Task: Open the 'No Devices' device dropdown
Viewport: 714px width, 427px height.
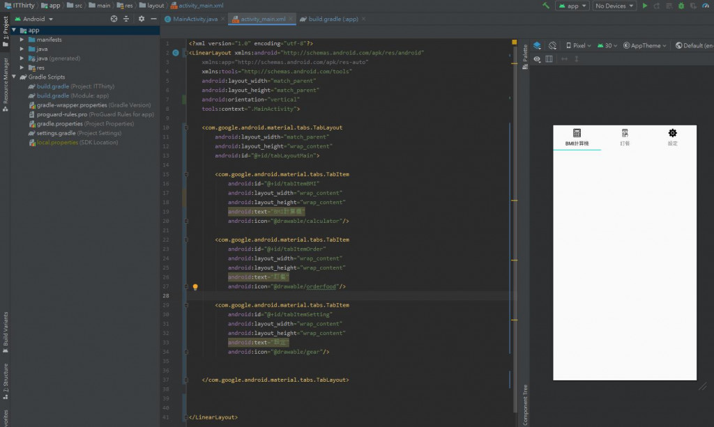Action: tap(614, 6)
